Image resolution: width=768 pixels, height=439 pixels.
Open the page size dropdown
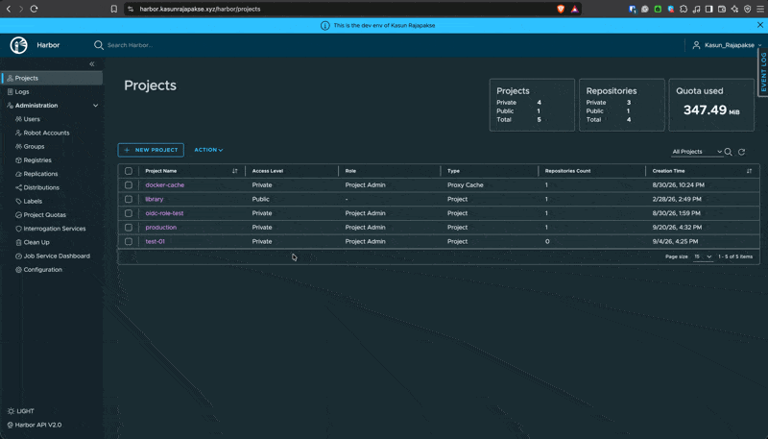coord(703,256)
